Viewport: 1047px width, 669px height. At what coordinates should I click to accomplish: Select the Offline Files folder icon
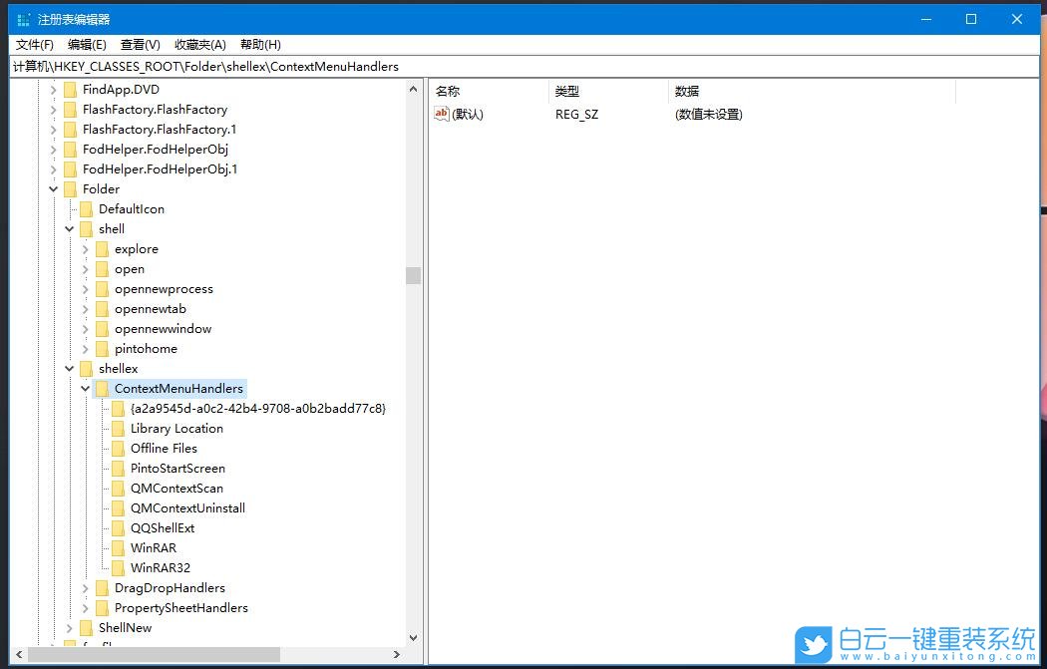point(120,448)
